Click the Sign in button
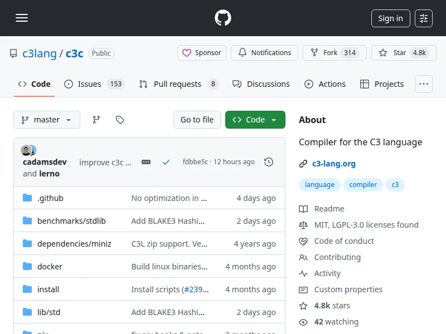446x334 pixels. pos(390,18)
